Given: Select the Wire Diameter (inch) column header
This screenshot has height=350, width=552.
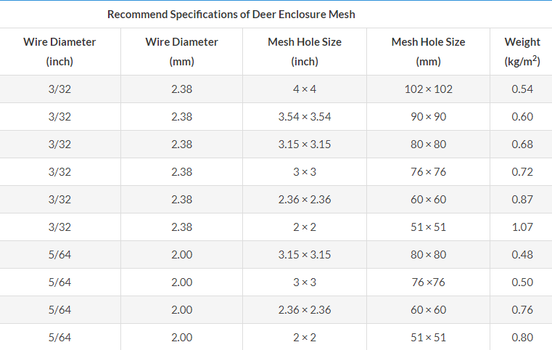Looking at the screenshot, I should tap(59, 52).
